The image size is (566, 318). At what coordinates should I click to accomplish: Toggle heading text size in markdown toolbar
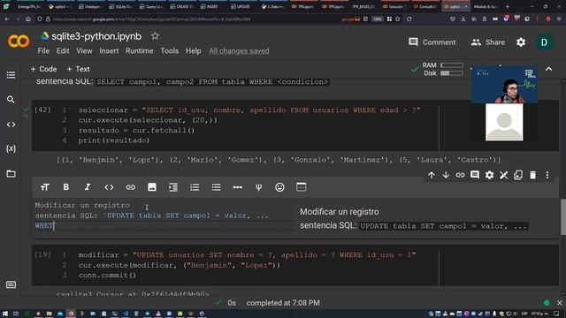click(x=45, y=187)
